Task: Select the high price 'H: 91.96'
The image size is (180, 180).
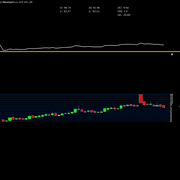Action: (94, 8)
